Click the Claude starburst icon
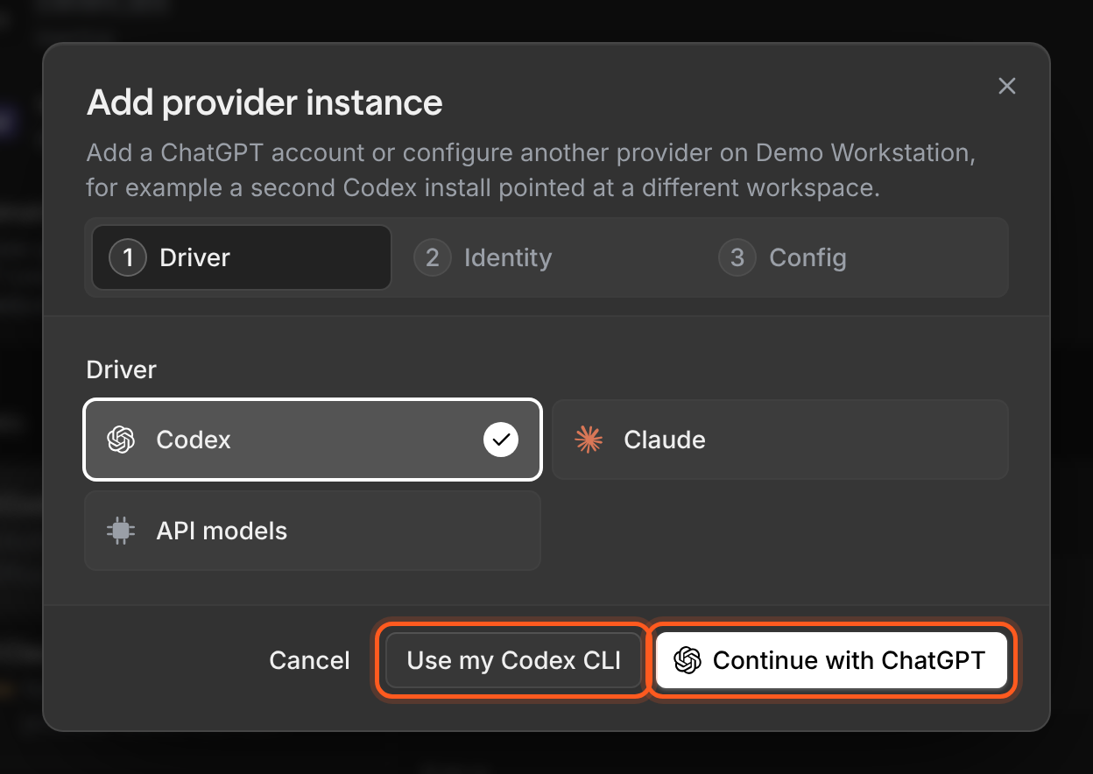 tap(589, 440)
